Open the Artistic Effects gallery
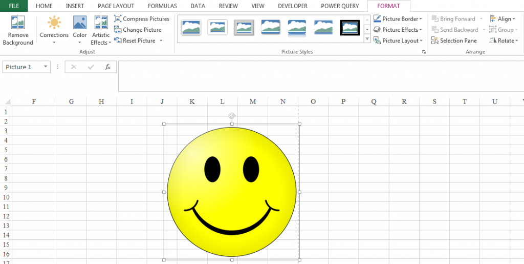The image size is (524, 264). point(101,30)
